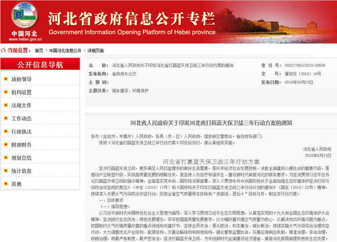Click the bullet icon next to 工作动态
The width and height of the screenshot is (337, 242).
coord(6,118)
